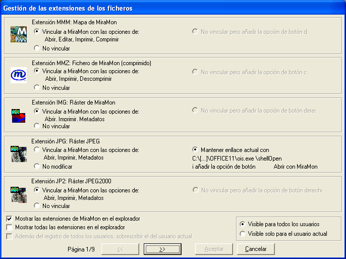Select 'Mantener enllace actual con' for JPG
This screenshot has height=259, width=346.
[x=195, y=150]
